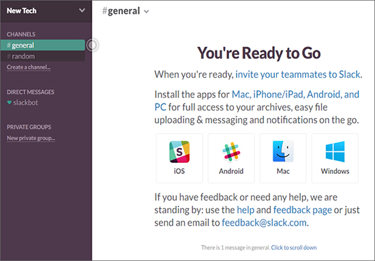375x261 pixels.
Task: Click the CHANNELS section heading
Action: pos(21,34)
